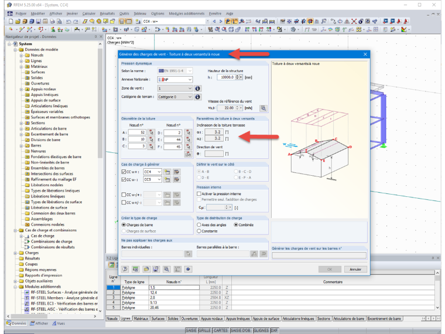
Task: Increase structure height with spinner up
Action: [237, 76]
